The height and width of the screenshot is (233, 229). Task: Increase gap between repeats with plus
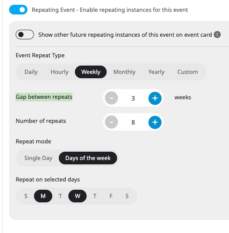[155, 98]
